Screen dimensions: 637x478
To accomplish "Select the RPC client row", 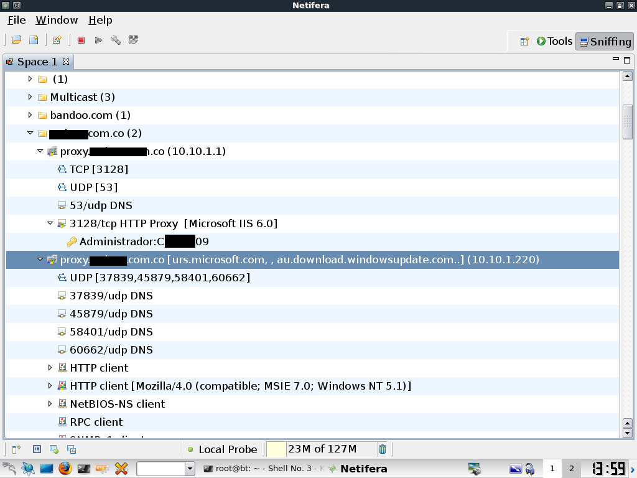I will tap(312, 422).
